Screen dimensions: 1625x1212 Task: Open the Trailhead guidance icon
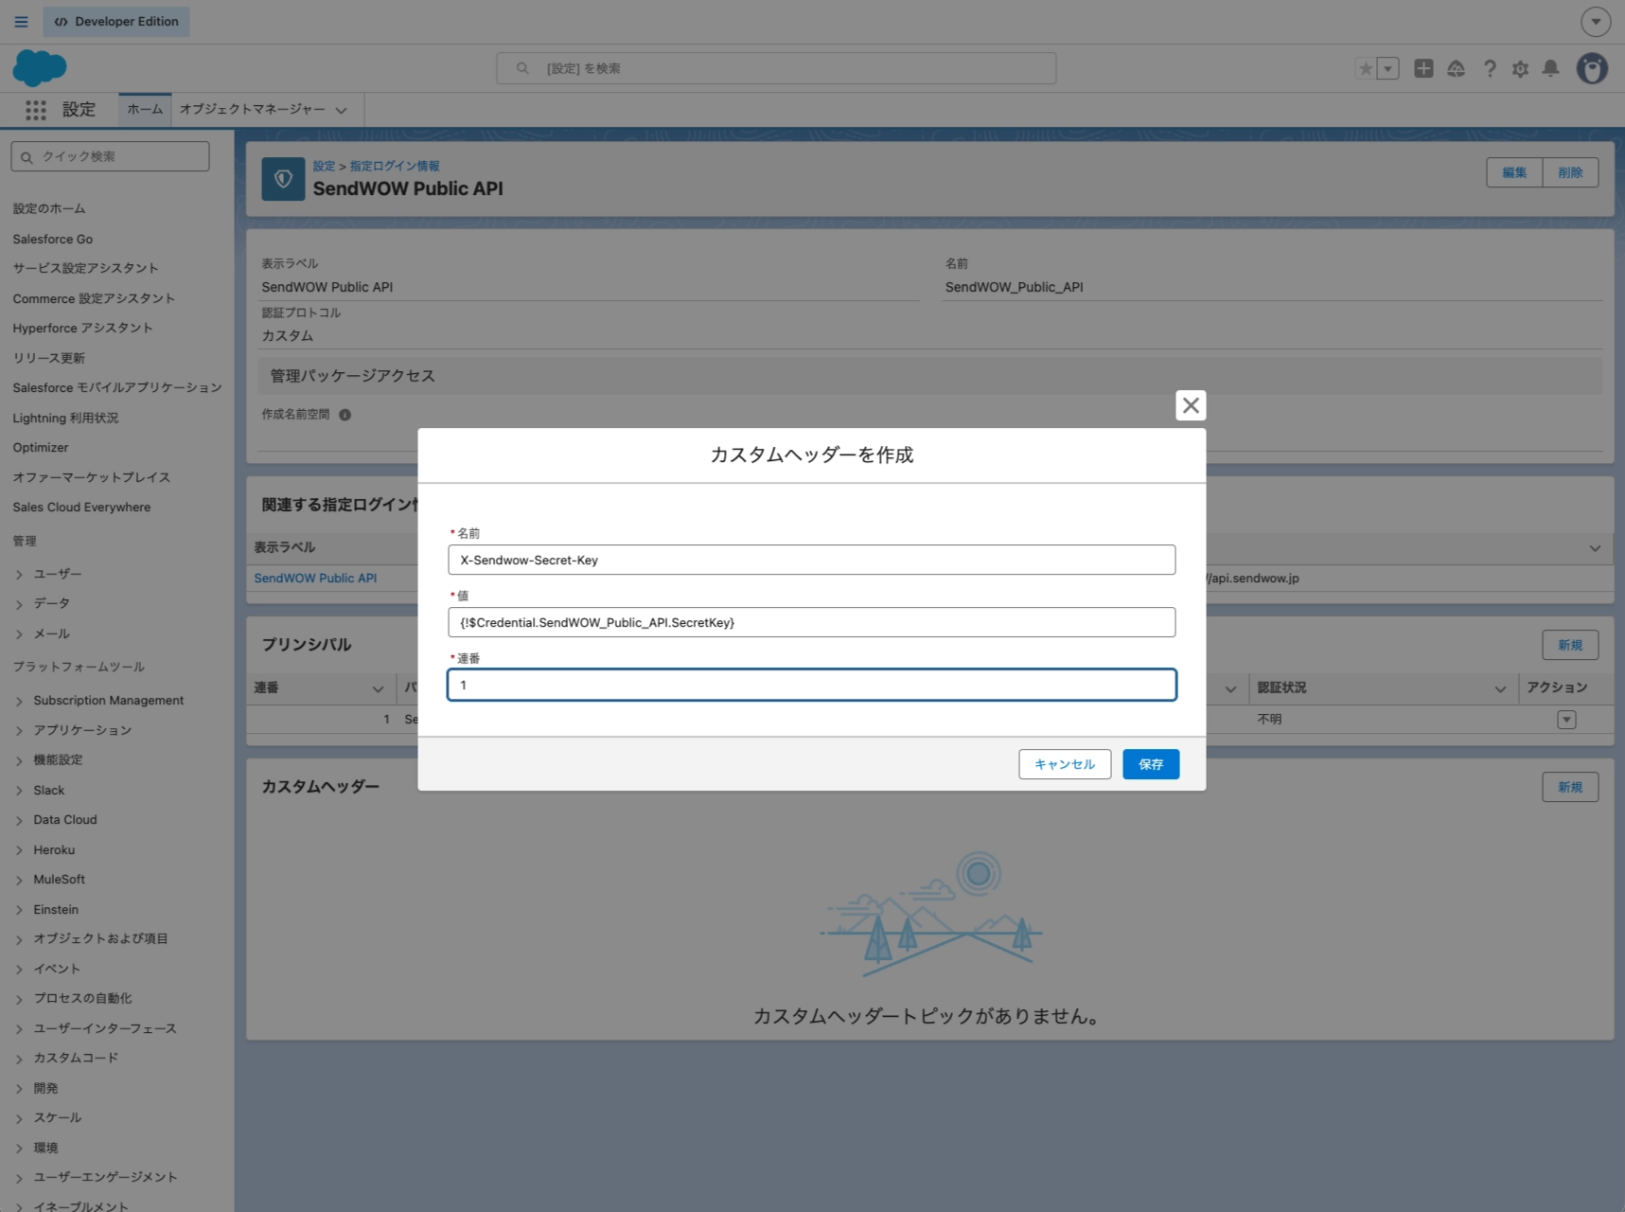[x=1457, y=68]
